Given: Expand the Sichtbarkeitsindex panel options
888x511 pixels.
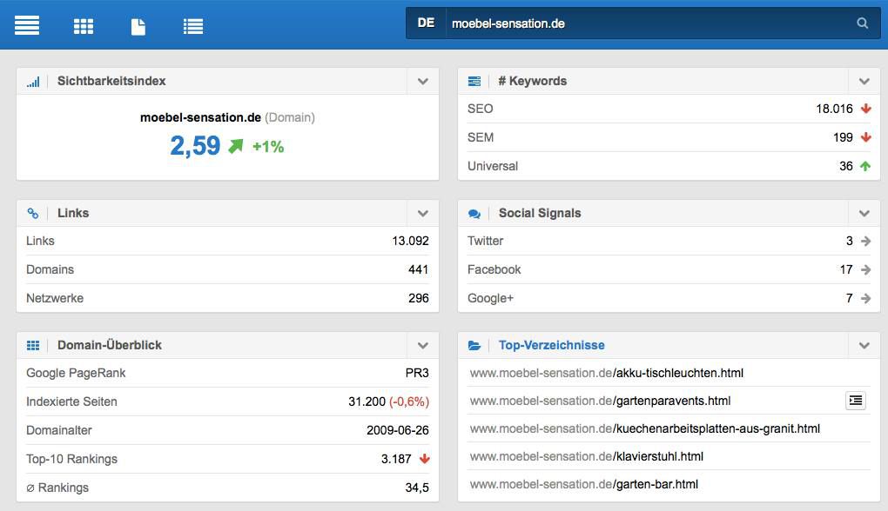Looking at the screenshot, I should [423, 82].
